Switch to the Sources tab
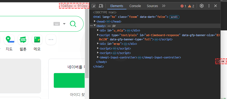 (x=152, y=6)
